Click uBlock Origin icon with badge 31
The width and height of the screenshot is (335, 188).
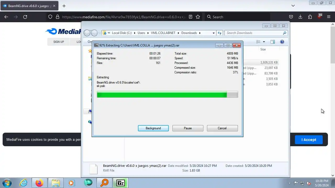click(319, 16)
